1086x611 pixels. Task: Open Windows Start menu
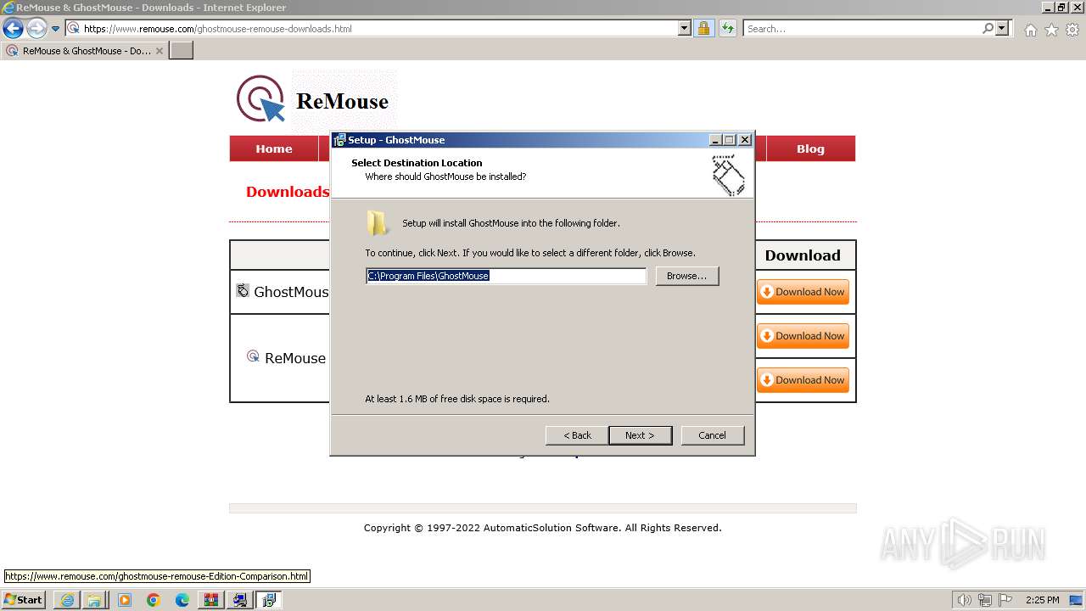click(24, 600)
